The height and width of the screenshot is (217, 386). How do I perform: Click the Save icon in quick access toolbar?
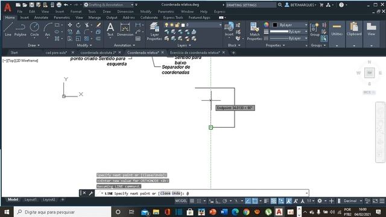click(x=32, y=5)
